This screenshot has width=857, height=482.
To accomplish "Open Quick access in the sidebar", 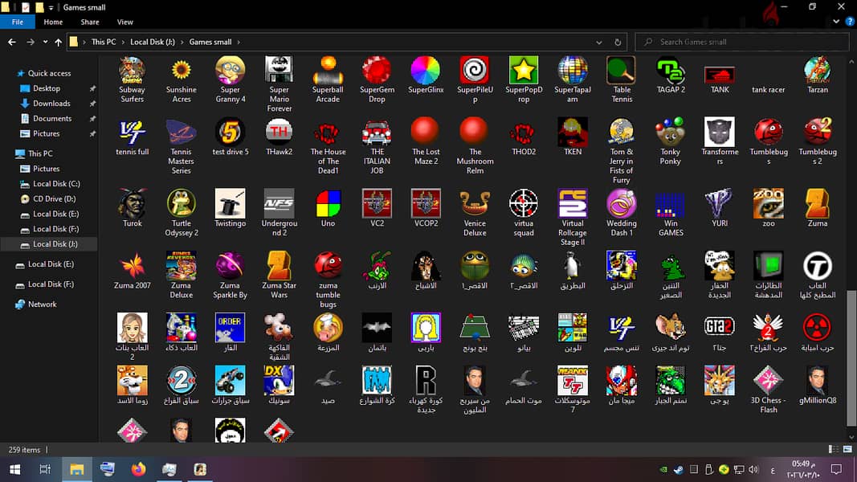I will [x=49, y=73].
